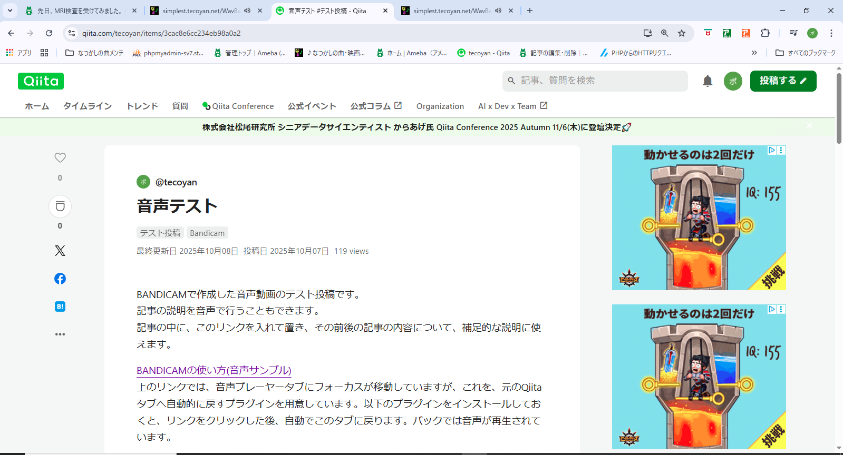View site information icon in address bar

[72, 33]
